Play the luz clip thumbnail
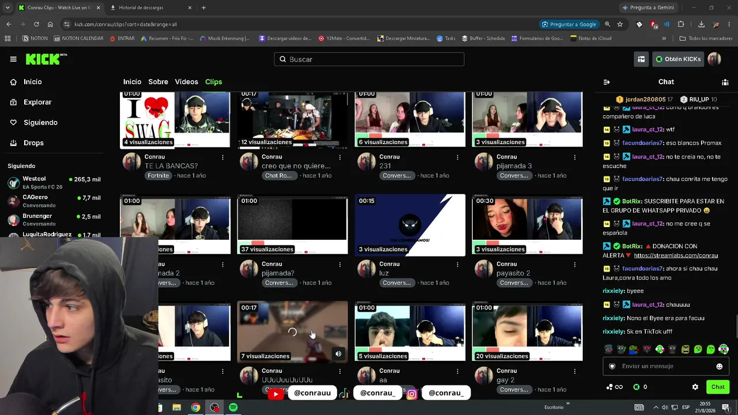Image resolution: width=738 pixels, height=415 pixels. [x=410, y=225]
